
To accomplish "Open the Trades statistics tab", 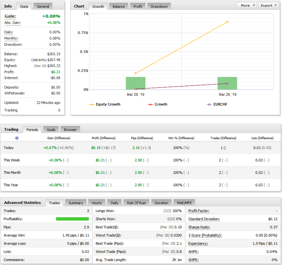I will point(54,203).
